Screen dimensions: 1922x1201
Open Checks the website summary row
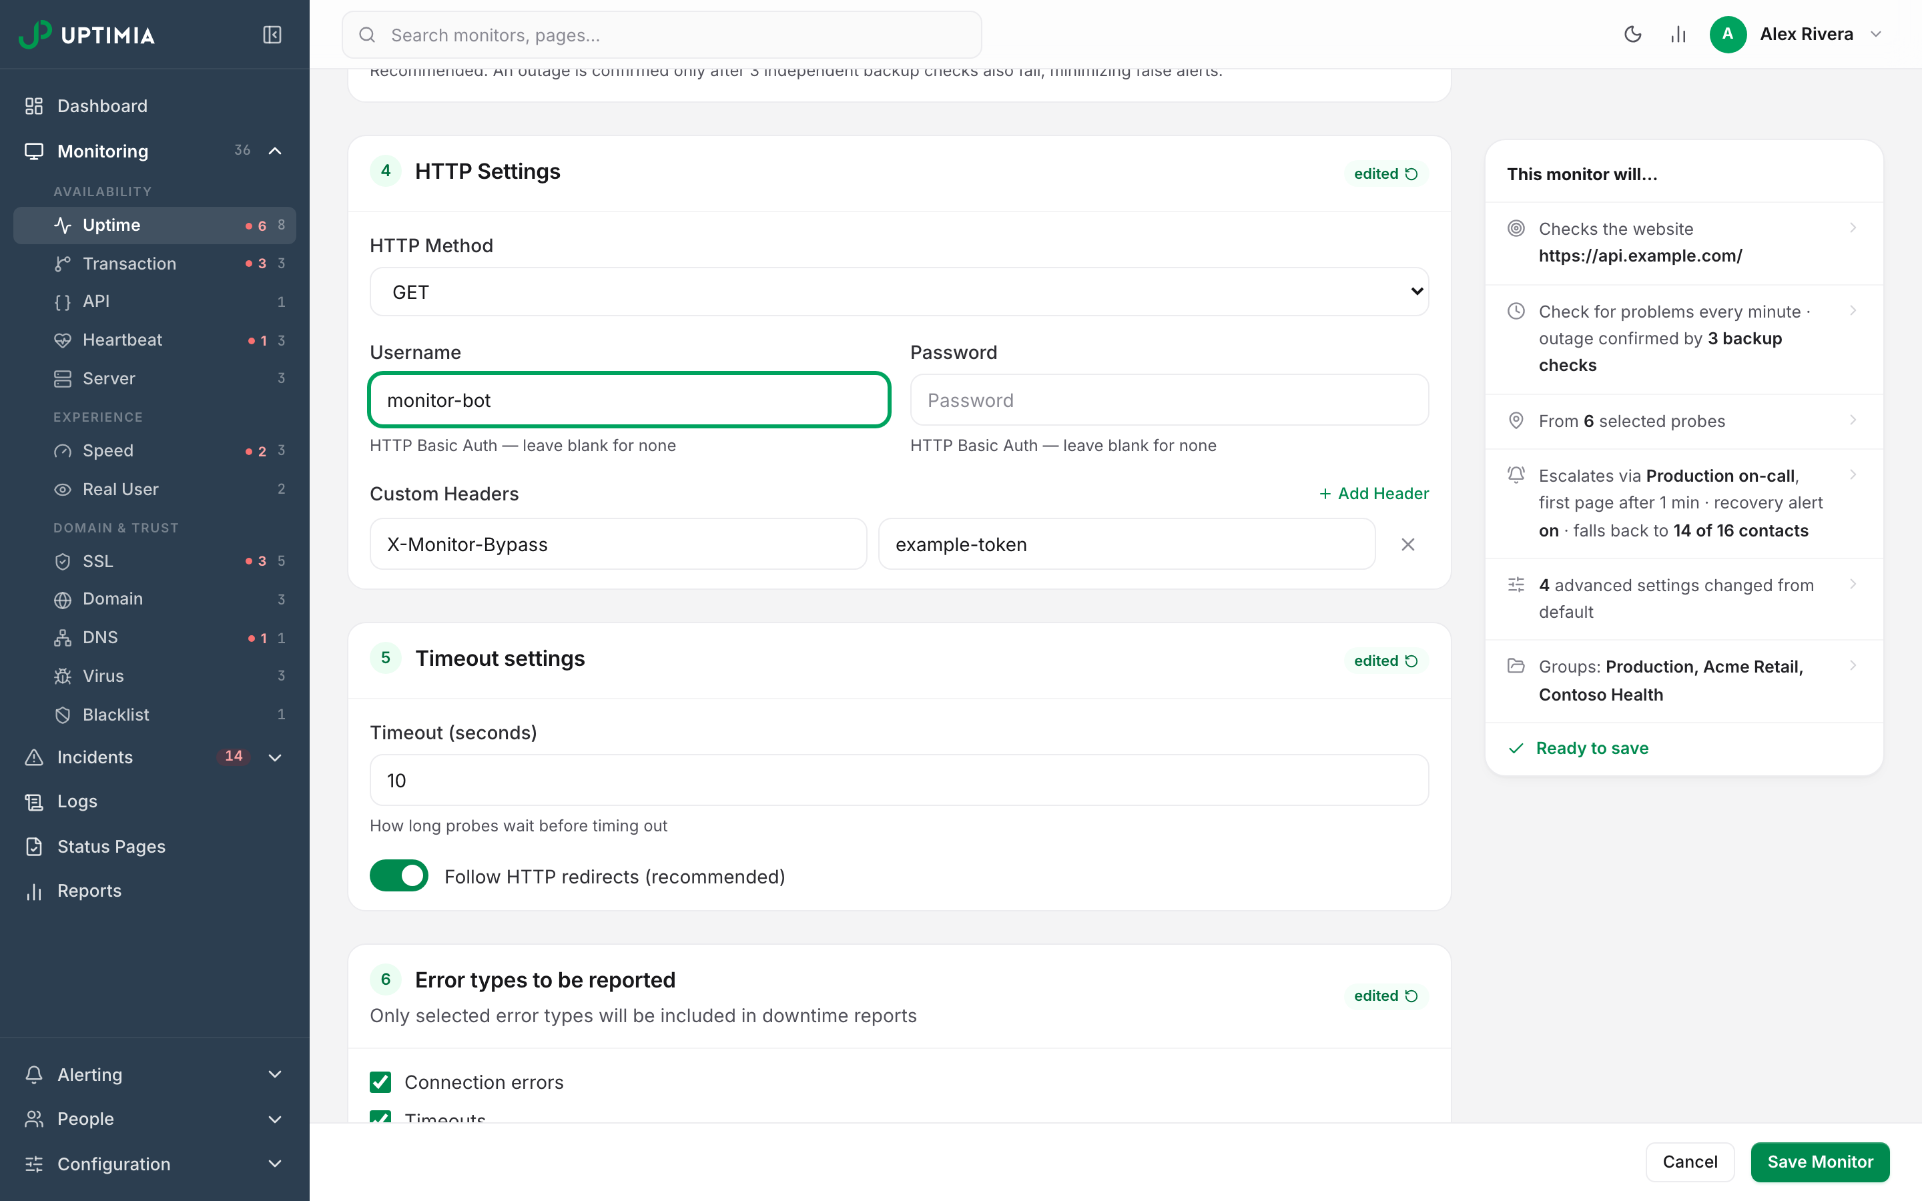(1684, 242)
